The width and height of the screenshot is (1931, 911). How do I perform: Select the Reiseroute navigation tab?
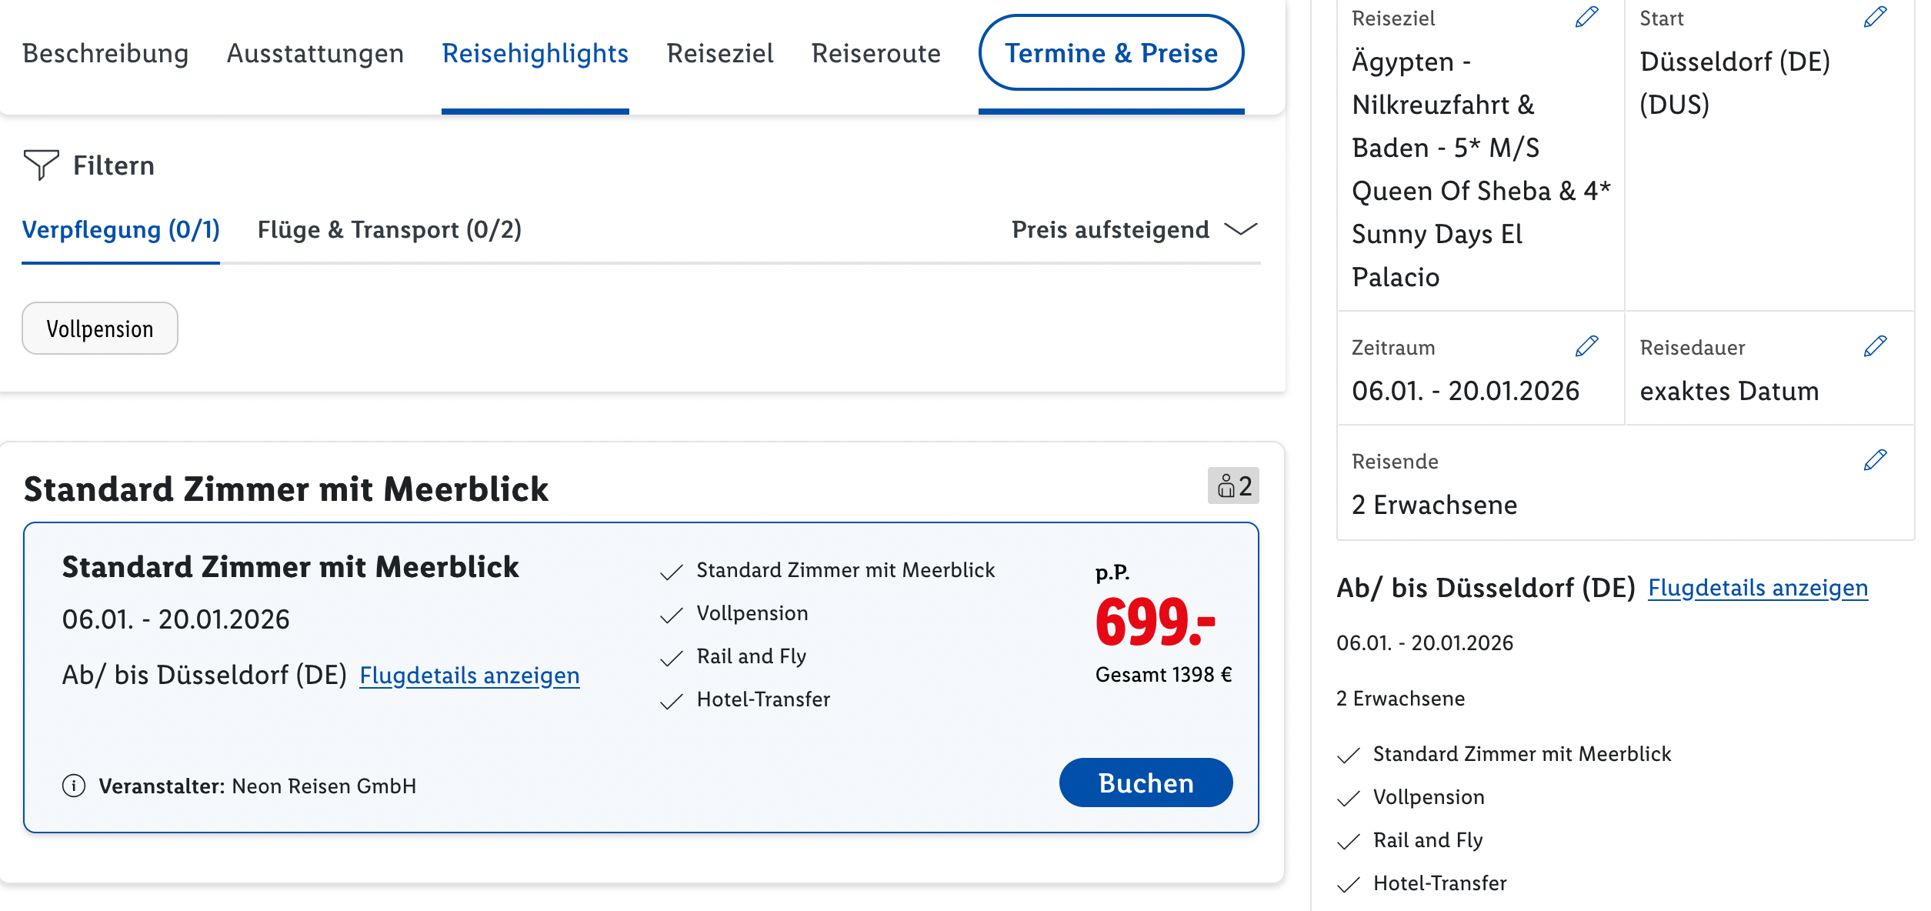click(x=875, y=53)
